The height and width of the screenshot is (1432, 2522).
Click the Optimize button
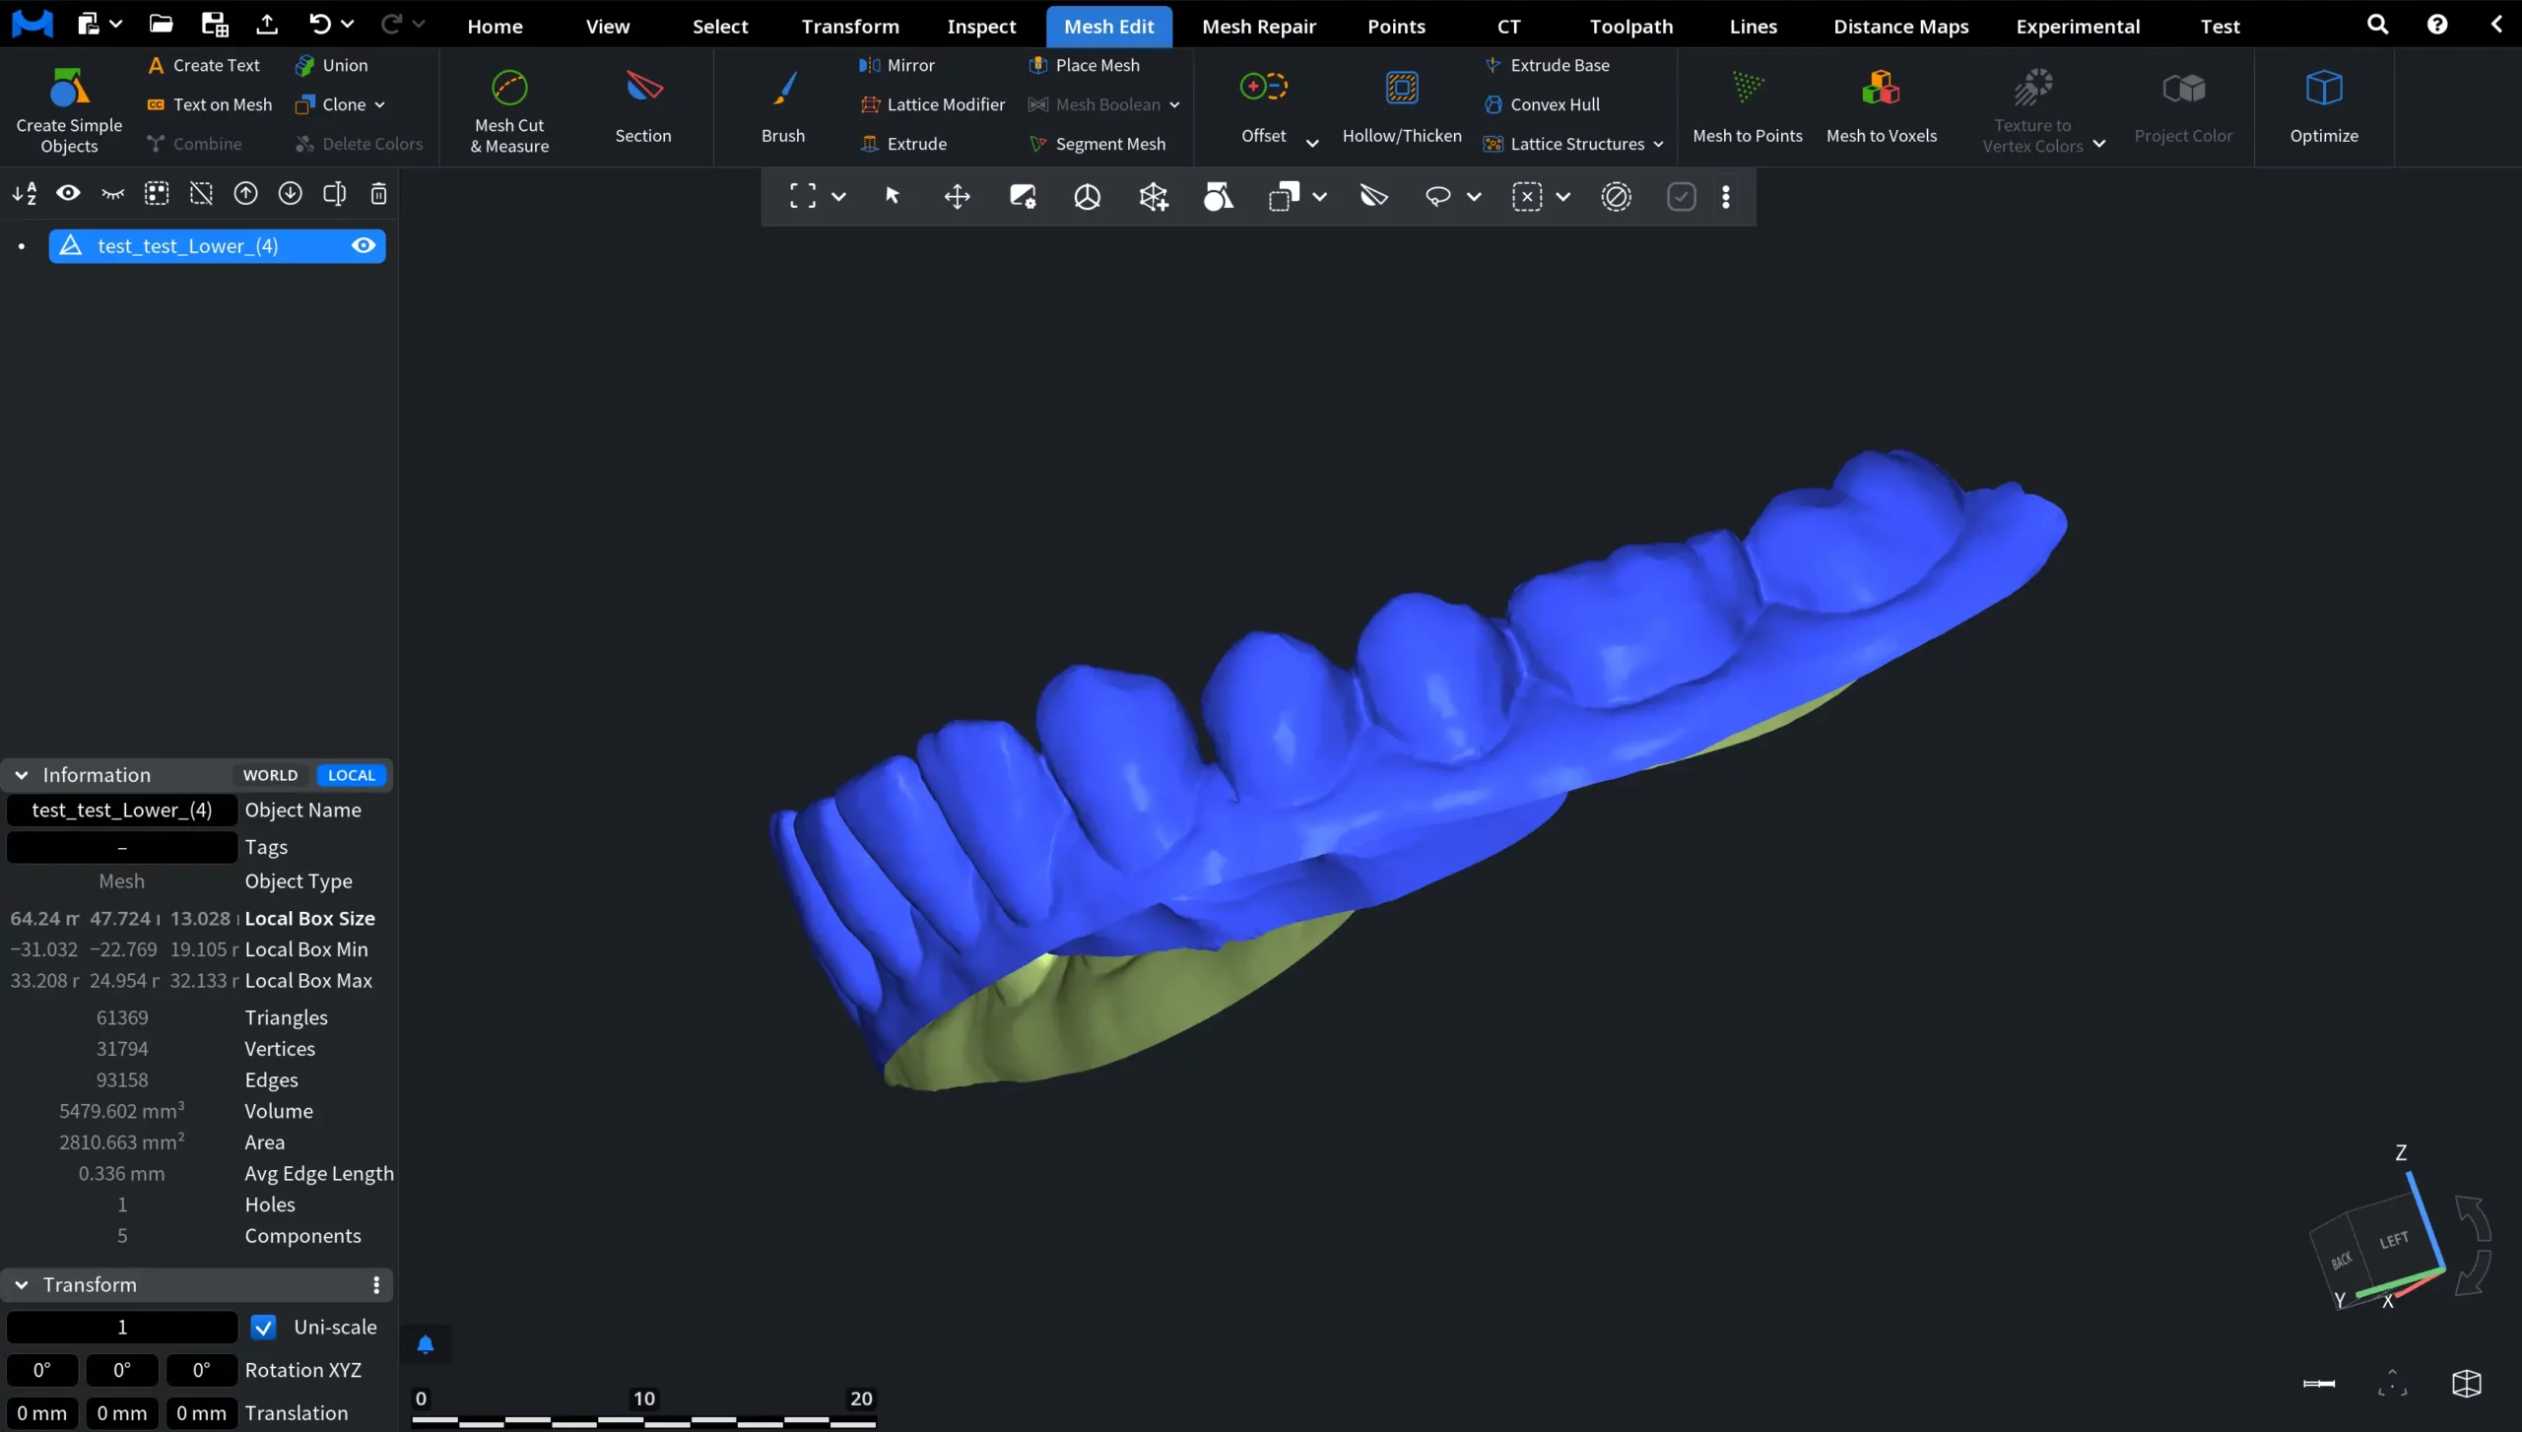2325,108
